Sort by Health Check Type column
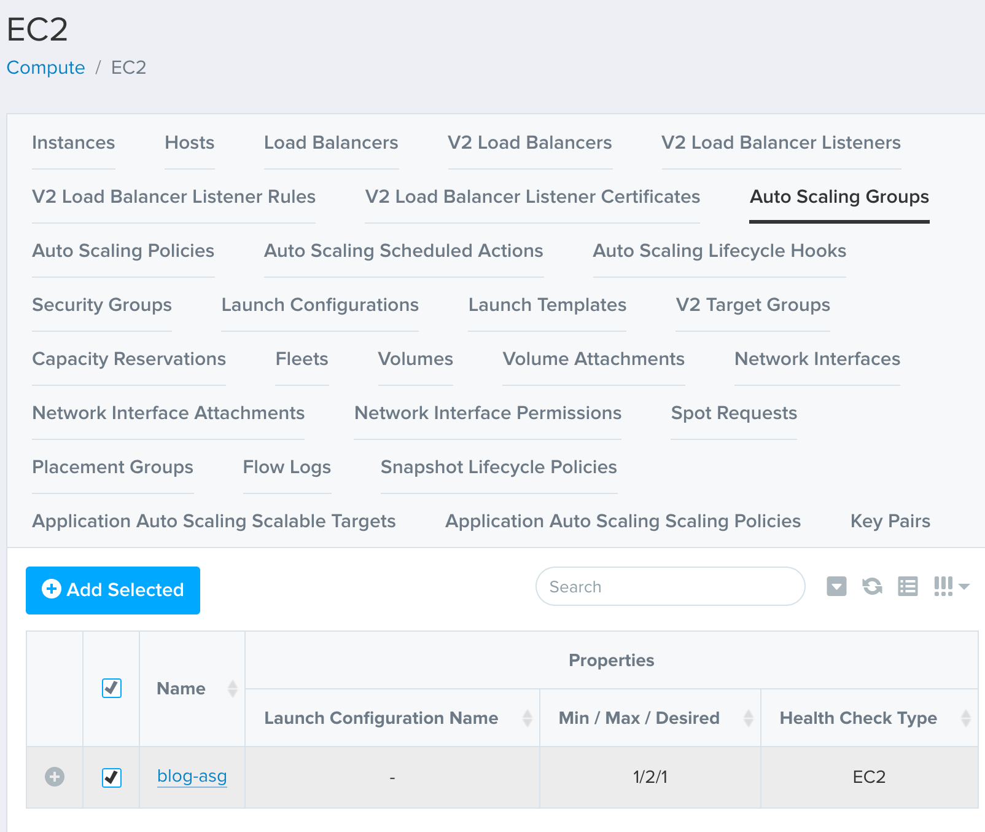The width and height of the screenshot is (985, 832). pyautogui.click(x=869, y=718)
